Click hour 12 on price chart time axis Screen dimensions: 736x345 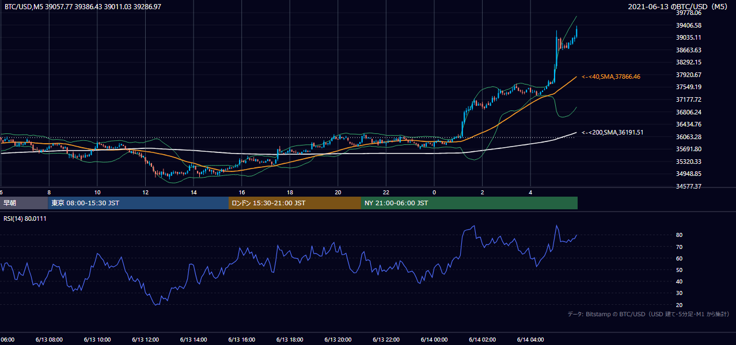(145, 192)
